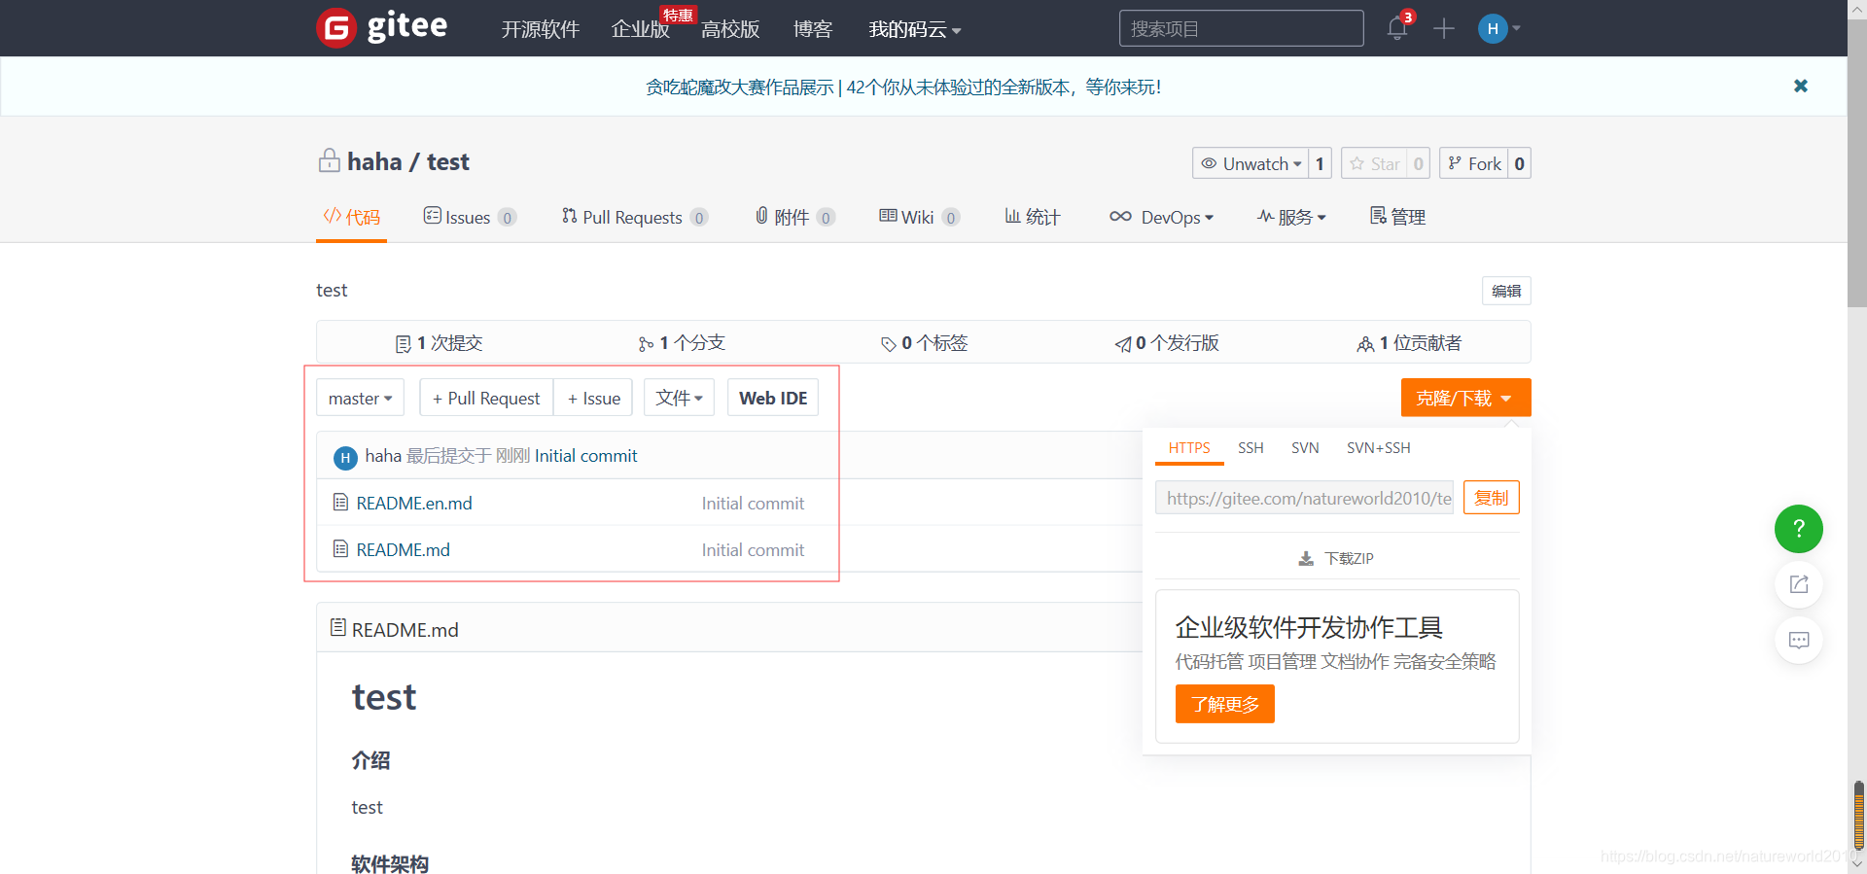Click the file icon next to README.en.md

[340, 503]
